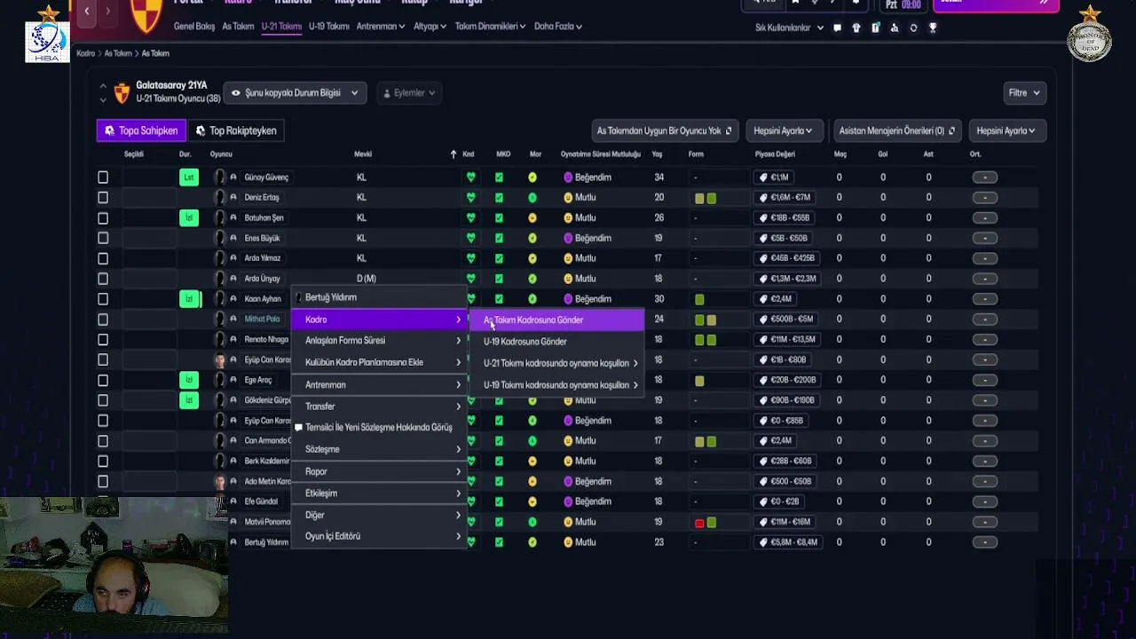The height and width of the screenshot is (639, 1136).
Task: Open Transfer context menu entry
Action: pyautogui.click(x=380, y=406)
